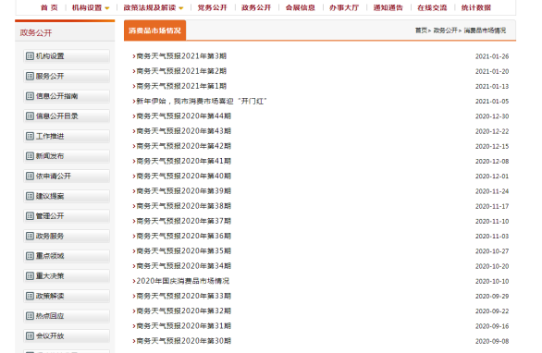Click the icon beside 服务公开 sidebar item

31,76
